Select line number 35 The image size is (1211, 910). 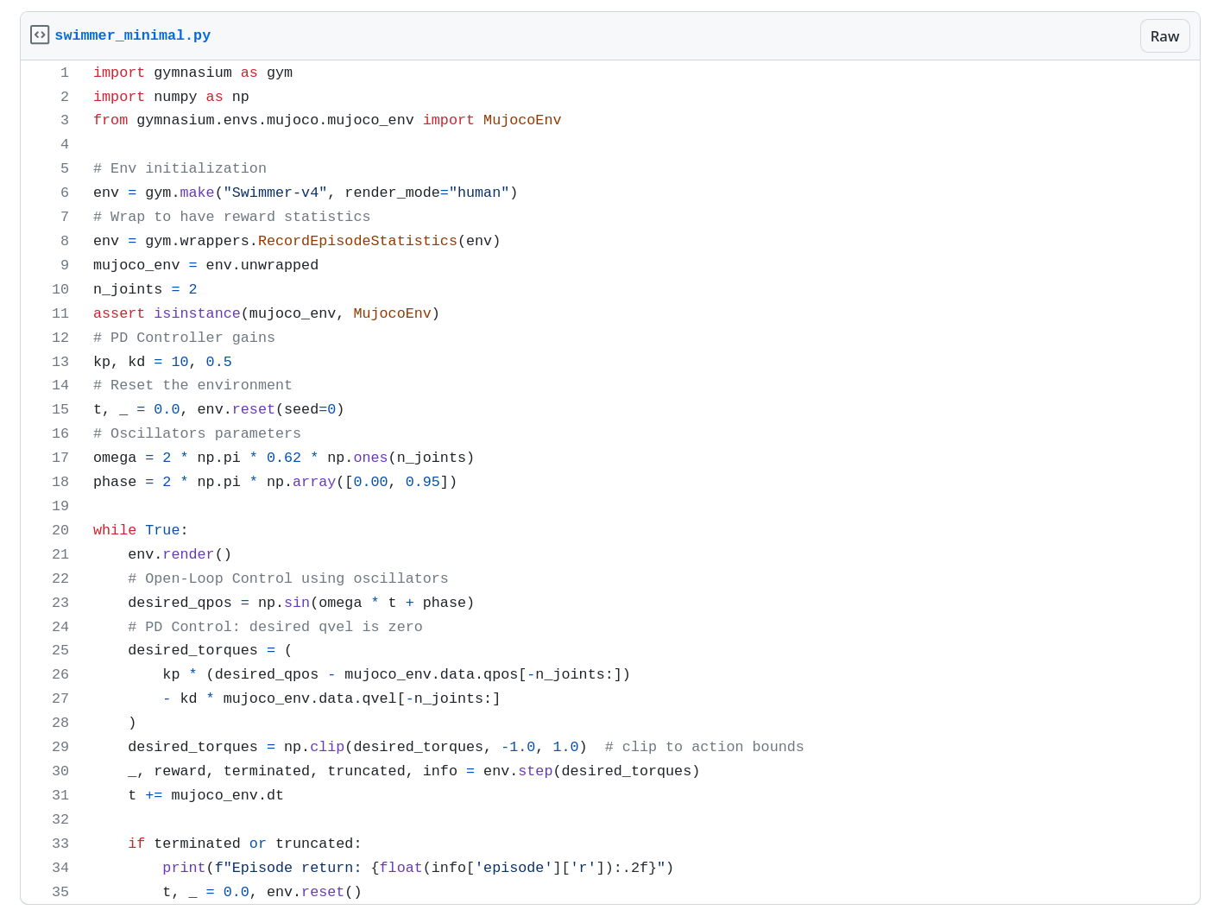pyautogui.click(x=60, y=892)
